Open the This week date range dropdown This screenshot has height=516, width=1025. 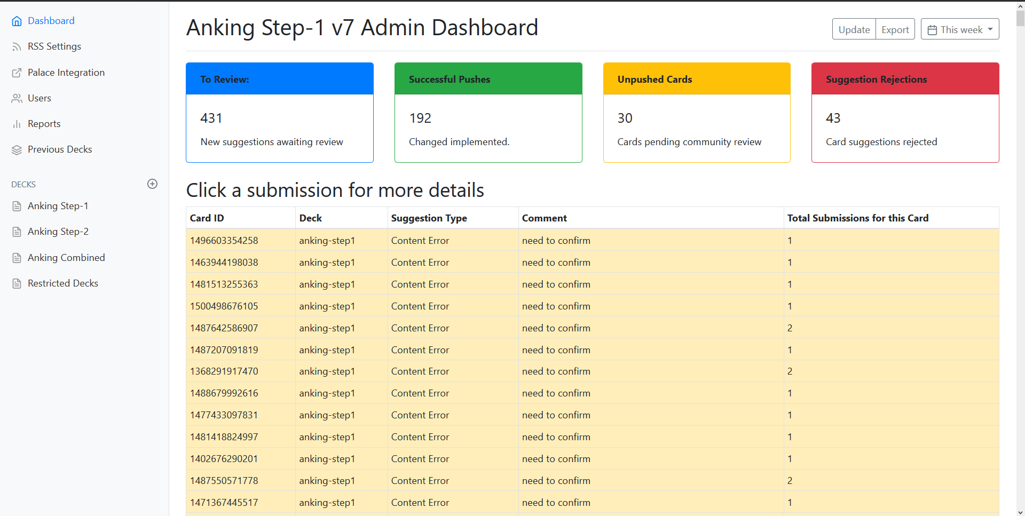click(960, 29)
